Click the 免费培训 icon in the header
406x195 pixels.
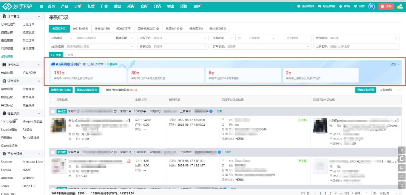(299, 6)
